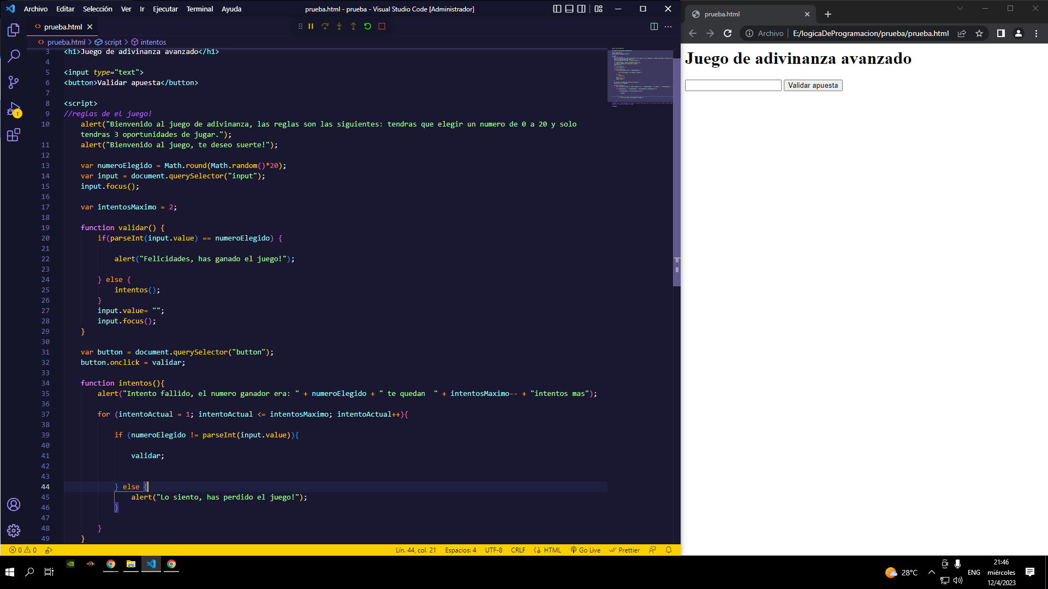Open Chrome tab search chevron
Viewport: 1048px width, 589px height.
(x=960, y=8)
